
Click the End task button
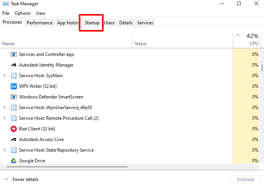[x=245, y=179]
